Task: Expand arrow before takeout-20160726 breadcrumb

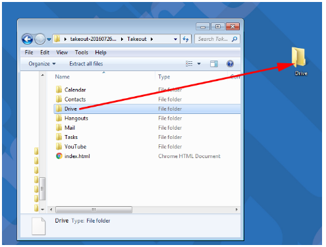Action: 65,39
